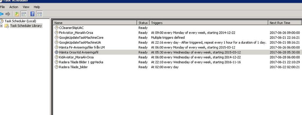Open the Action menu
The width and height of the screenshot is (302, 115).
[x=14, y=7]
